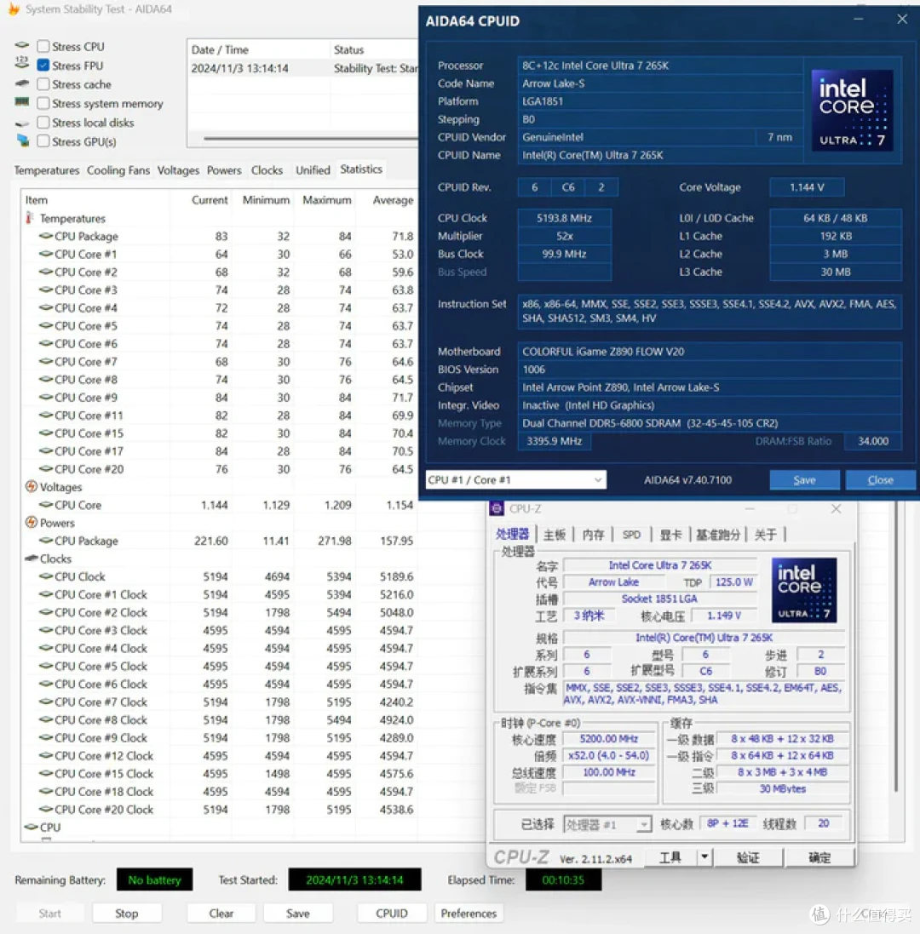Enable the Stress cache checkbox
920x934 pixels.
(43, 84)
